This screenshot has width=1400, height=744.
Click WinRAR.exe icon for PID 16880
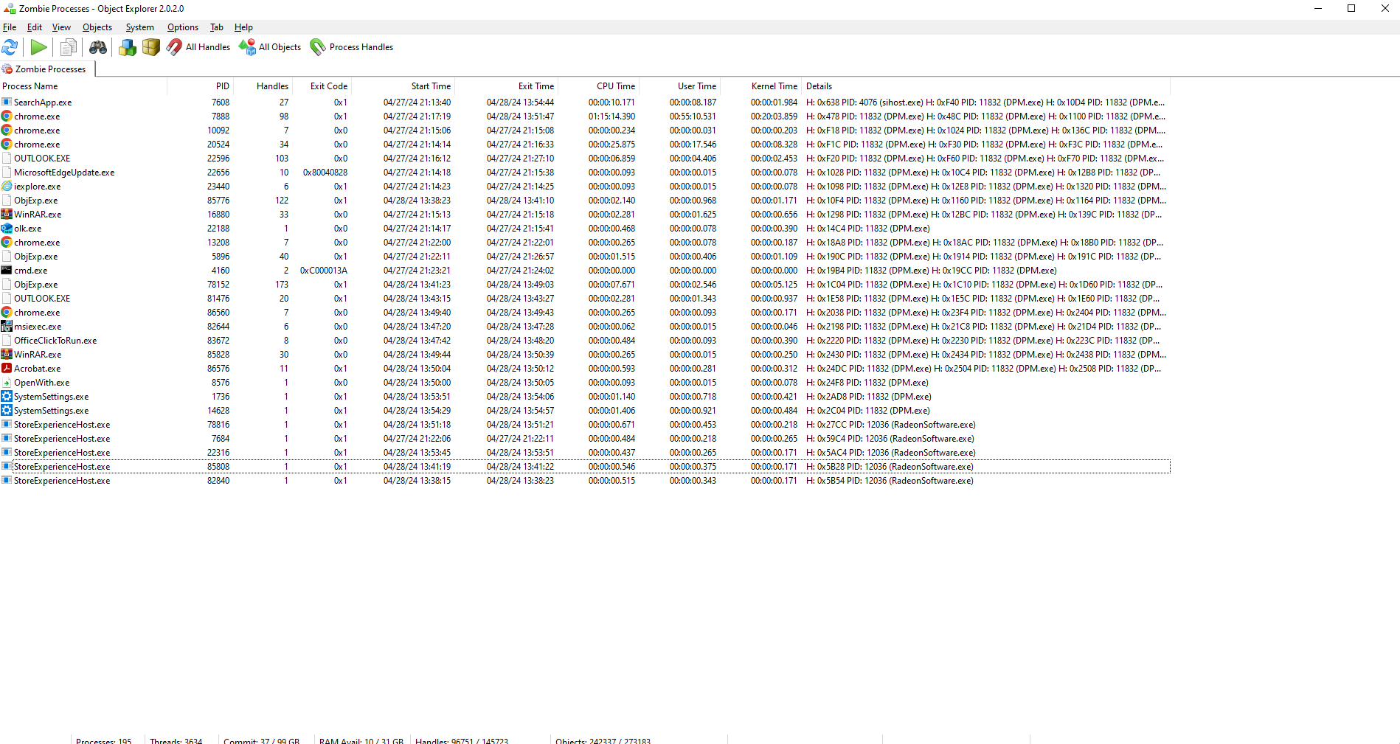click(x=7, y=215)
